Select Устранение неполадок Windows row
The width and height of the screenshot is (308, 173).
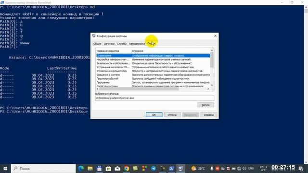(x=153, y=67)
